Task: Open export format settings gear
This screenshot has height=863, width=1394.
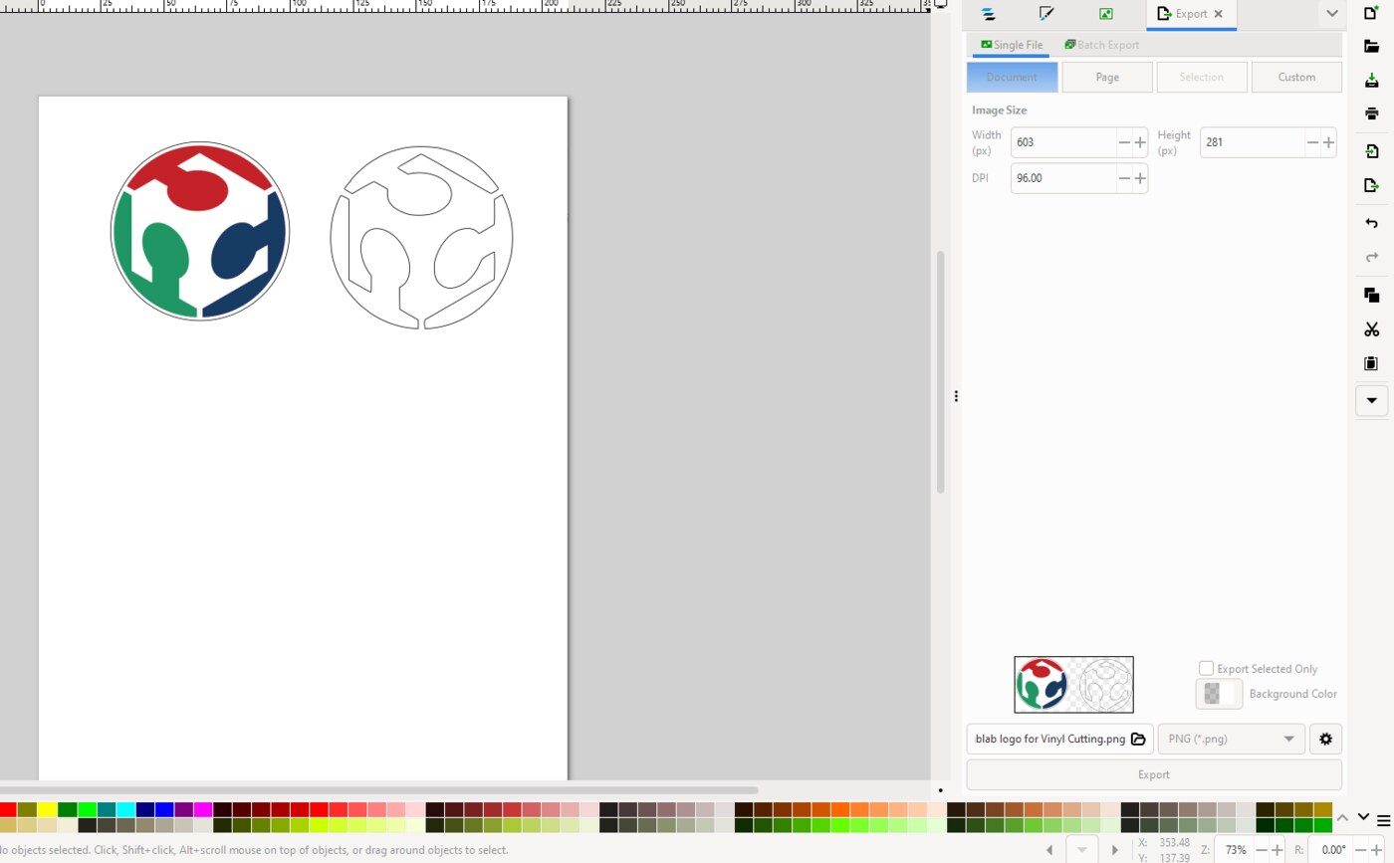Action: (x=1325, y=739)
